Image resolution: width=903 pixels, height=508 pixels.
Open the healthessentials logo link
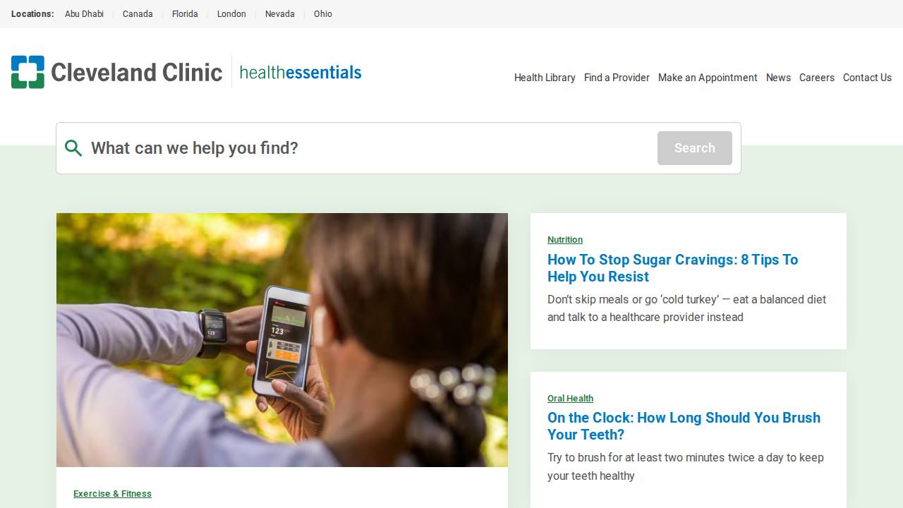pos(301,72)
